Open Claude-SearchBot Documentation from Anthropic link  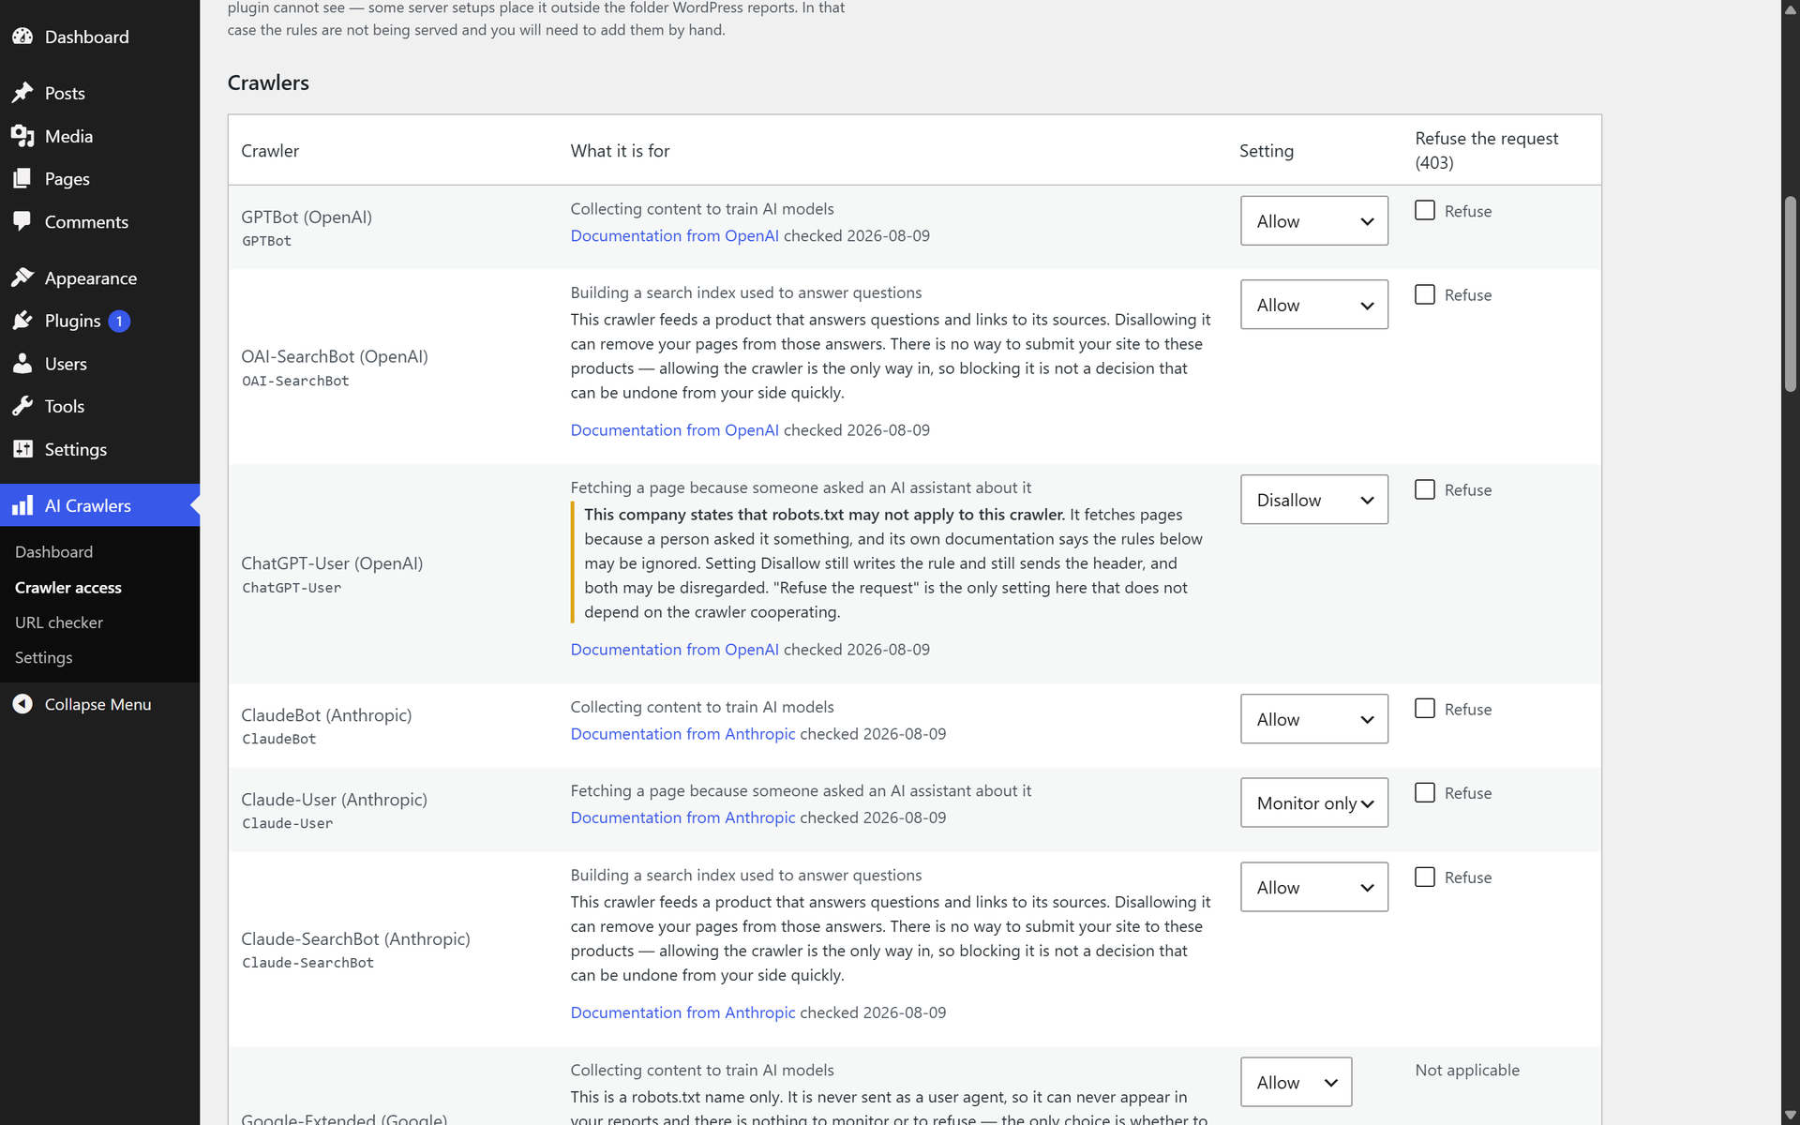click(x=682, y=1012)
